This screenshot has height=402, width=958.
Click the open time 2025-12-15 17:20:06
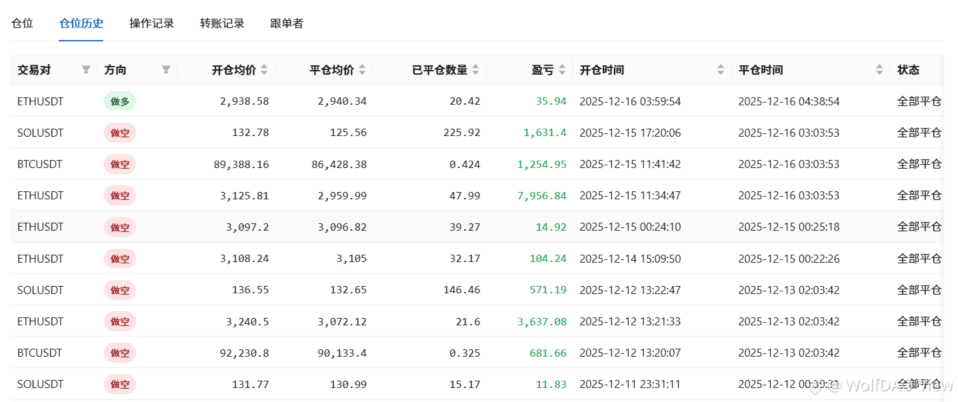pos(630,133)
